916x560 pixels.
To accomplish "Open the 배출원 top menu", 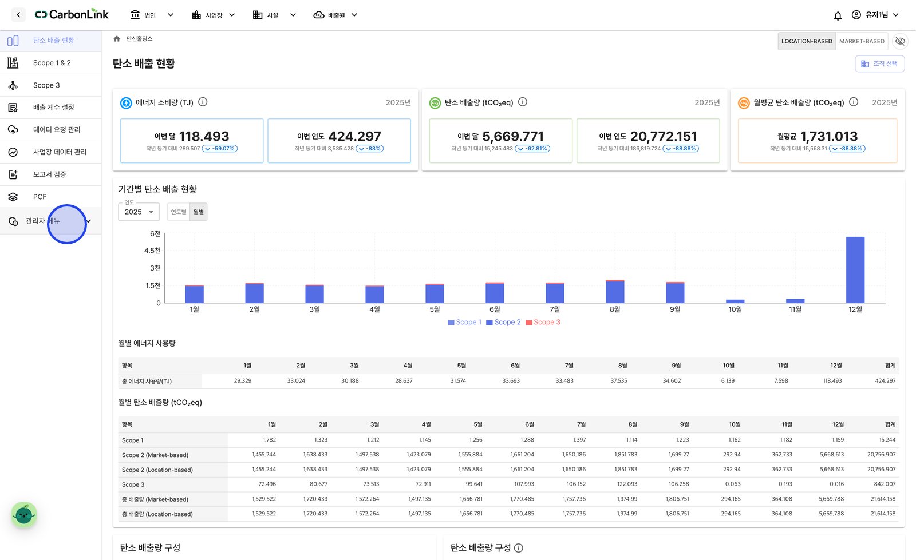I will (x=335, y=15).
